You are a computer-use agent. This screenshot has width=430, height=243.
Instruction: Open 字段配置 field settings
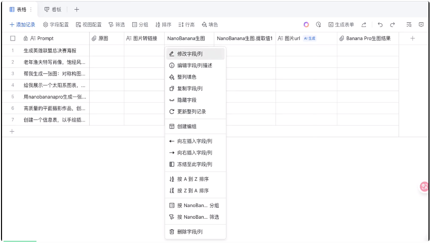tap(56, 25)
